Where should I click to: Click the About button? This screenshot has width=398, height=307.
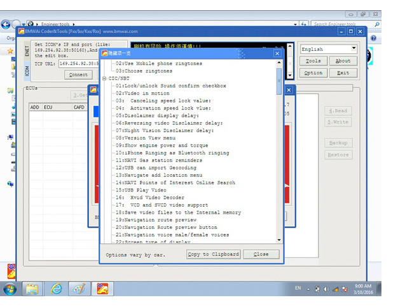pos(343,61)
